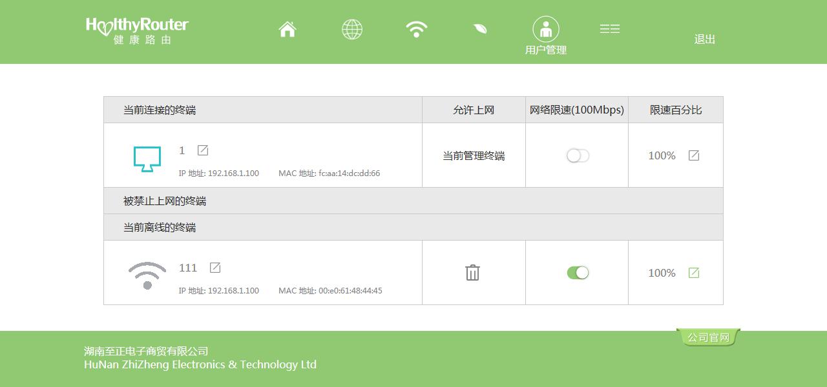Click the 当前离线的终端 section header

160,228
